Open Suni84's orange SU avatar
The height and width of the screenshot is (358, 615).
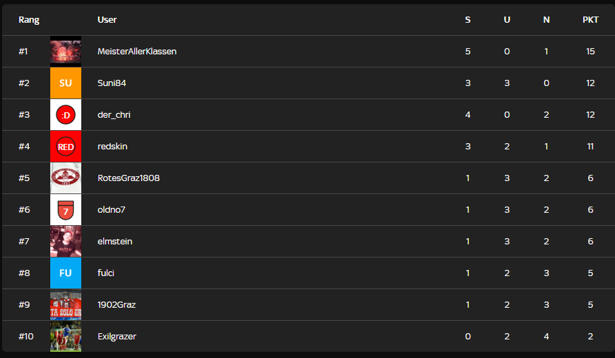tap(65, 83)
